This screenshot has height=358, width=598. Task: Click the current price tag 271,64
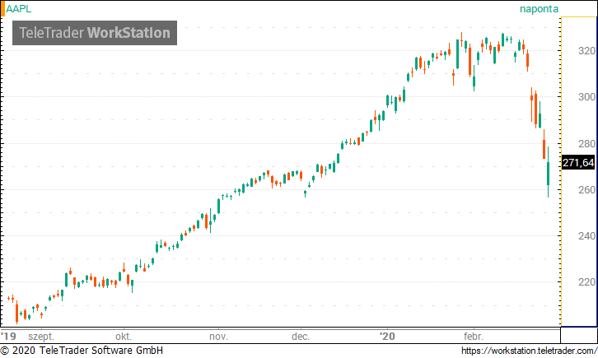click(x=578, y=163)
